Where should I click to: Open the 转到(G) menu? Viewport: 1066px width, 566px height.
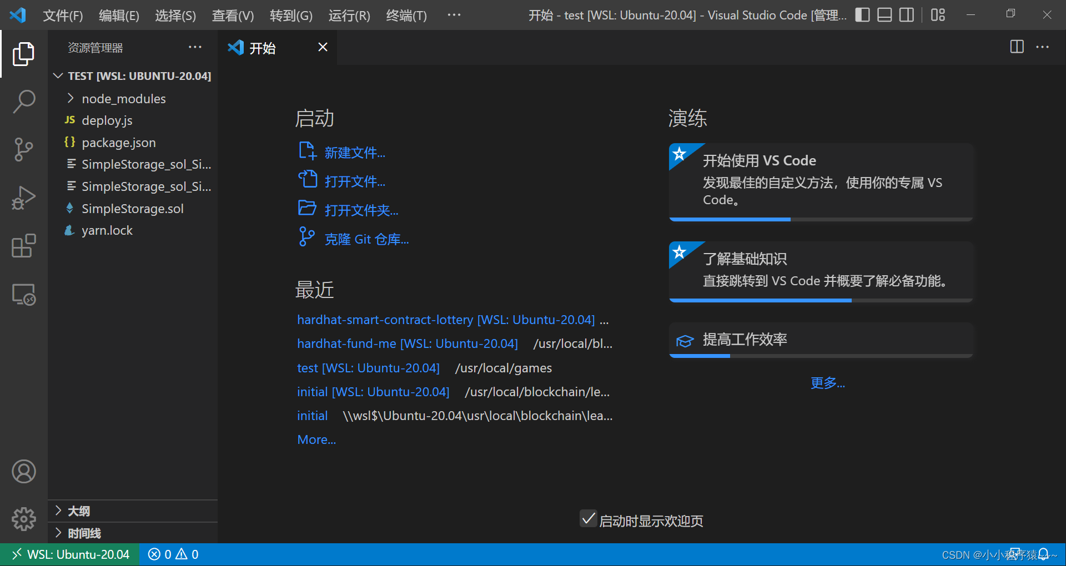click(x=291, y=16)
